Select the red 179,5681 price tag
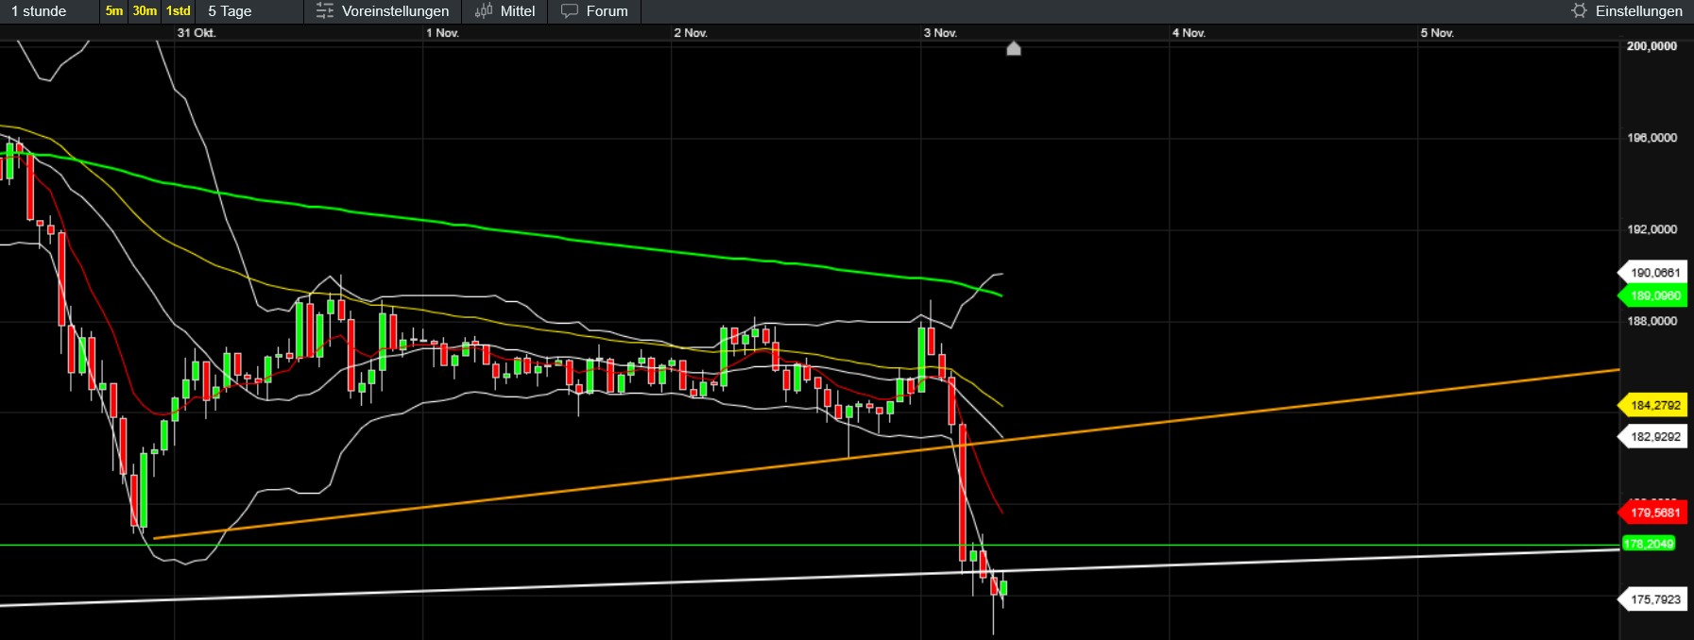Image resolution: width=1694 pixels, height=640 pixels. tap(1654, 513)
